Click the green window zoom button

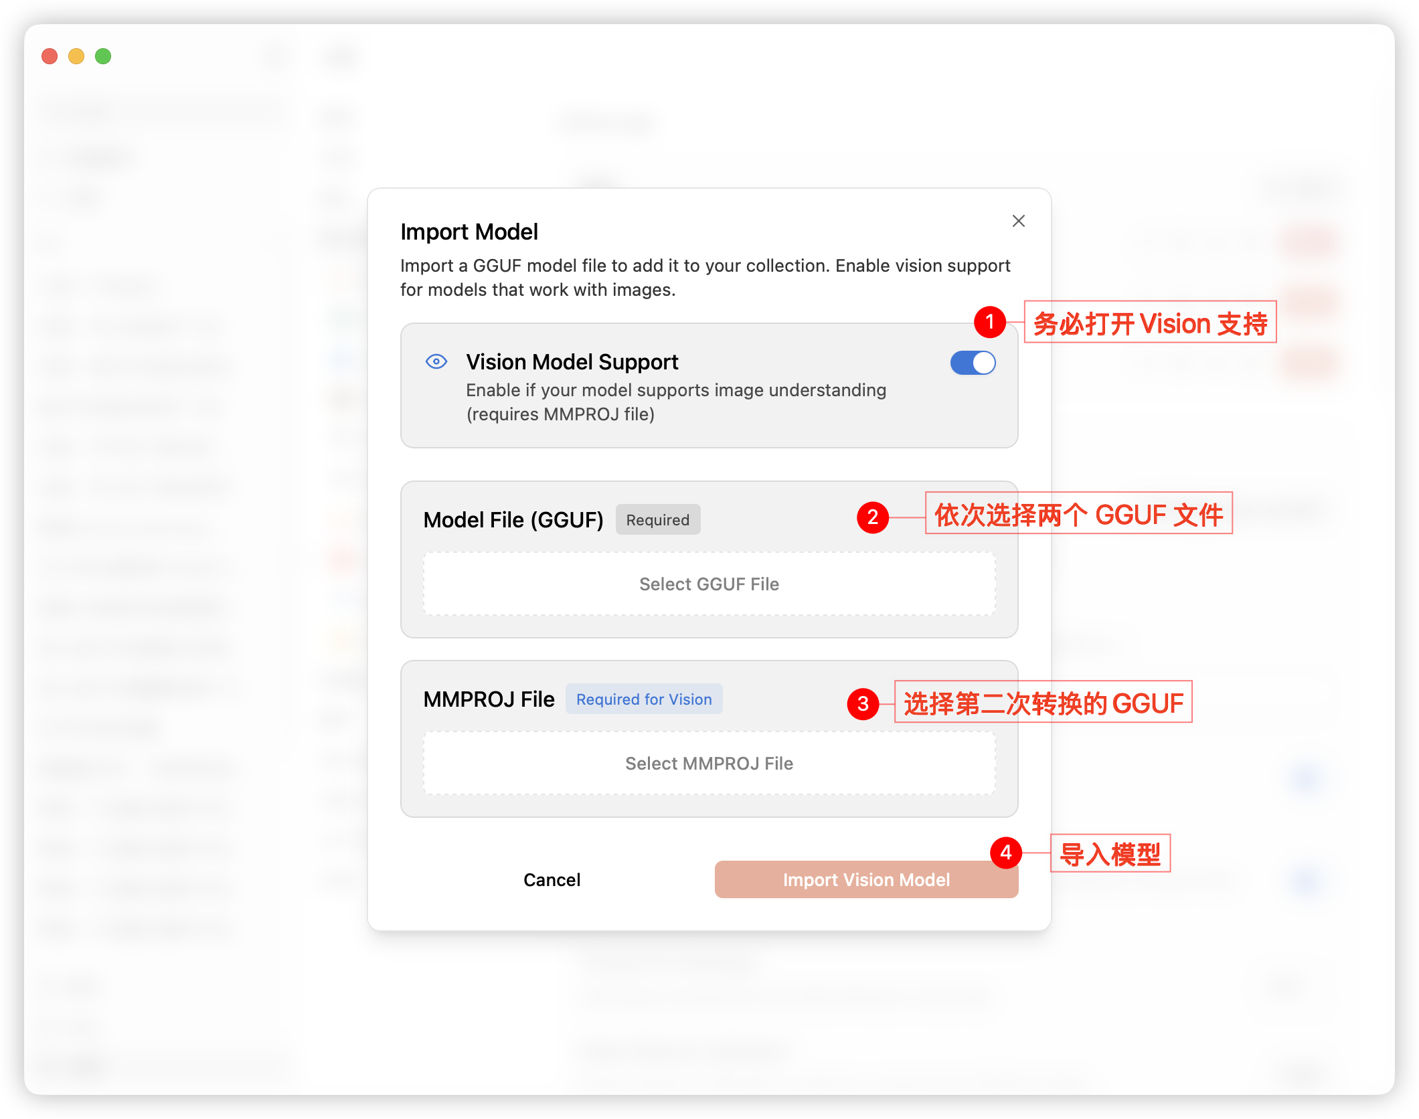coord(103,56)
